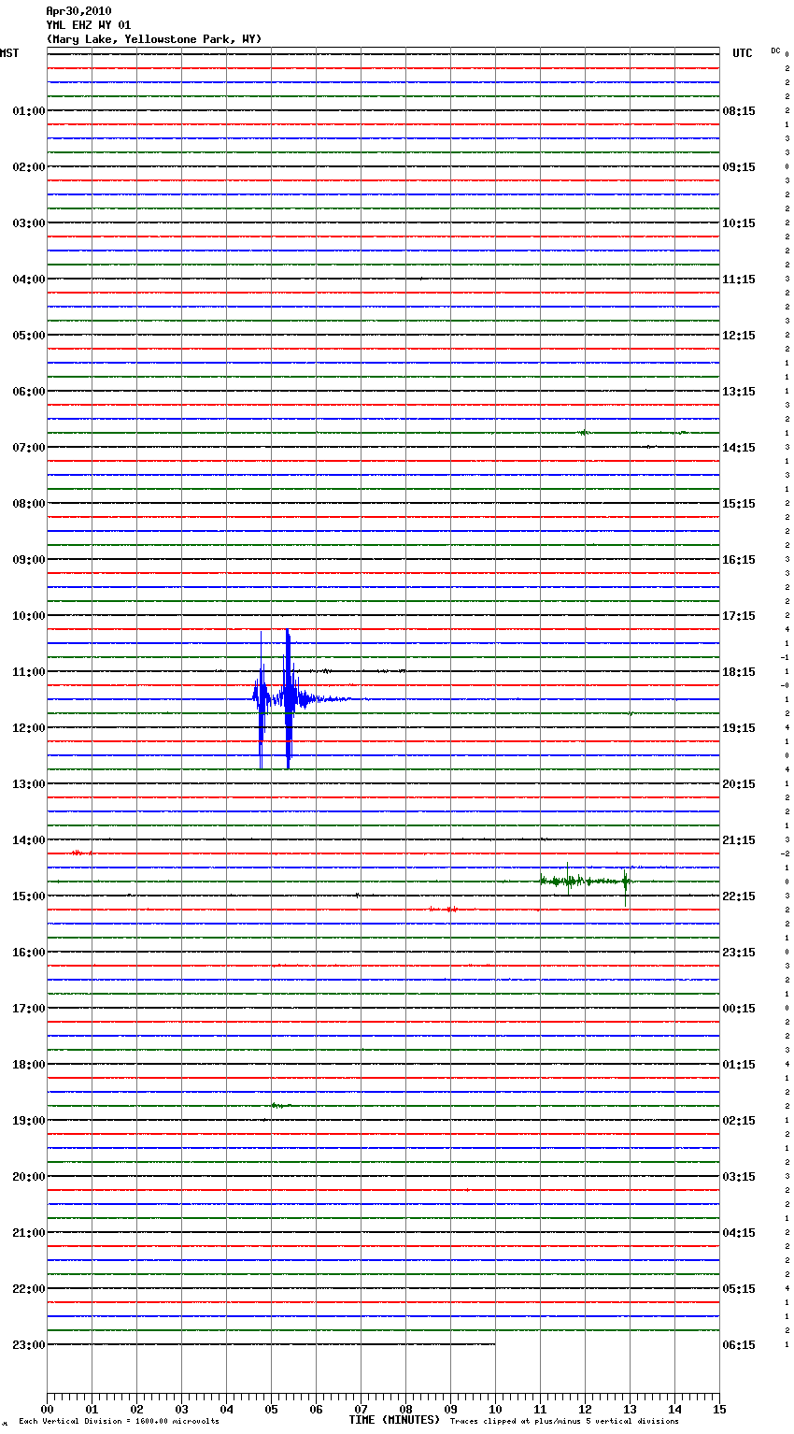The height and width of the screenshot is (1434, 794).
Task: Select the 18:00 MST time label
Action: (28, 1065)
